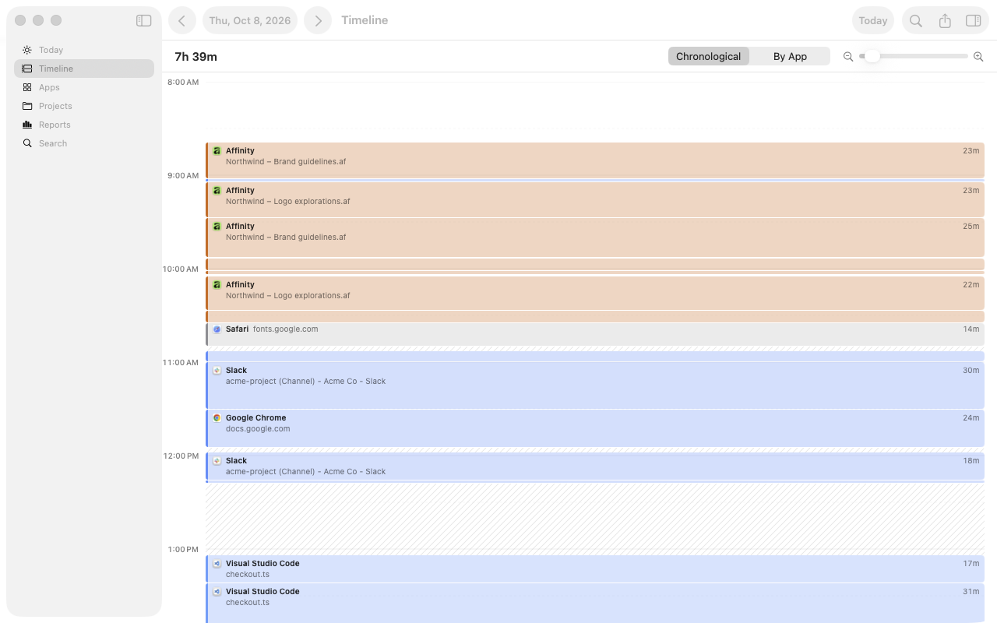Click the 8:00 AM time label
The width and height of the screenshot is (997, 623).
(x=183, y=83)
